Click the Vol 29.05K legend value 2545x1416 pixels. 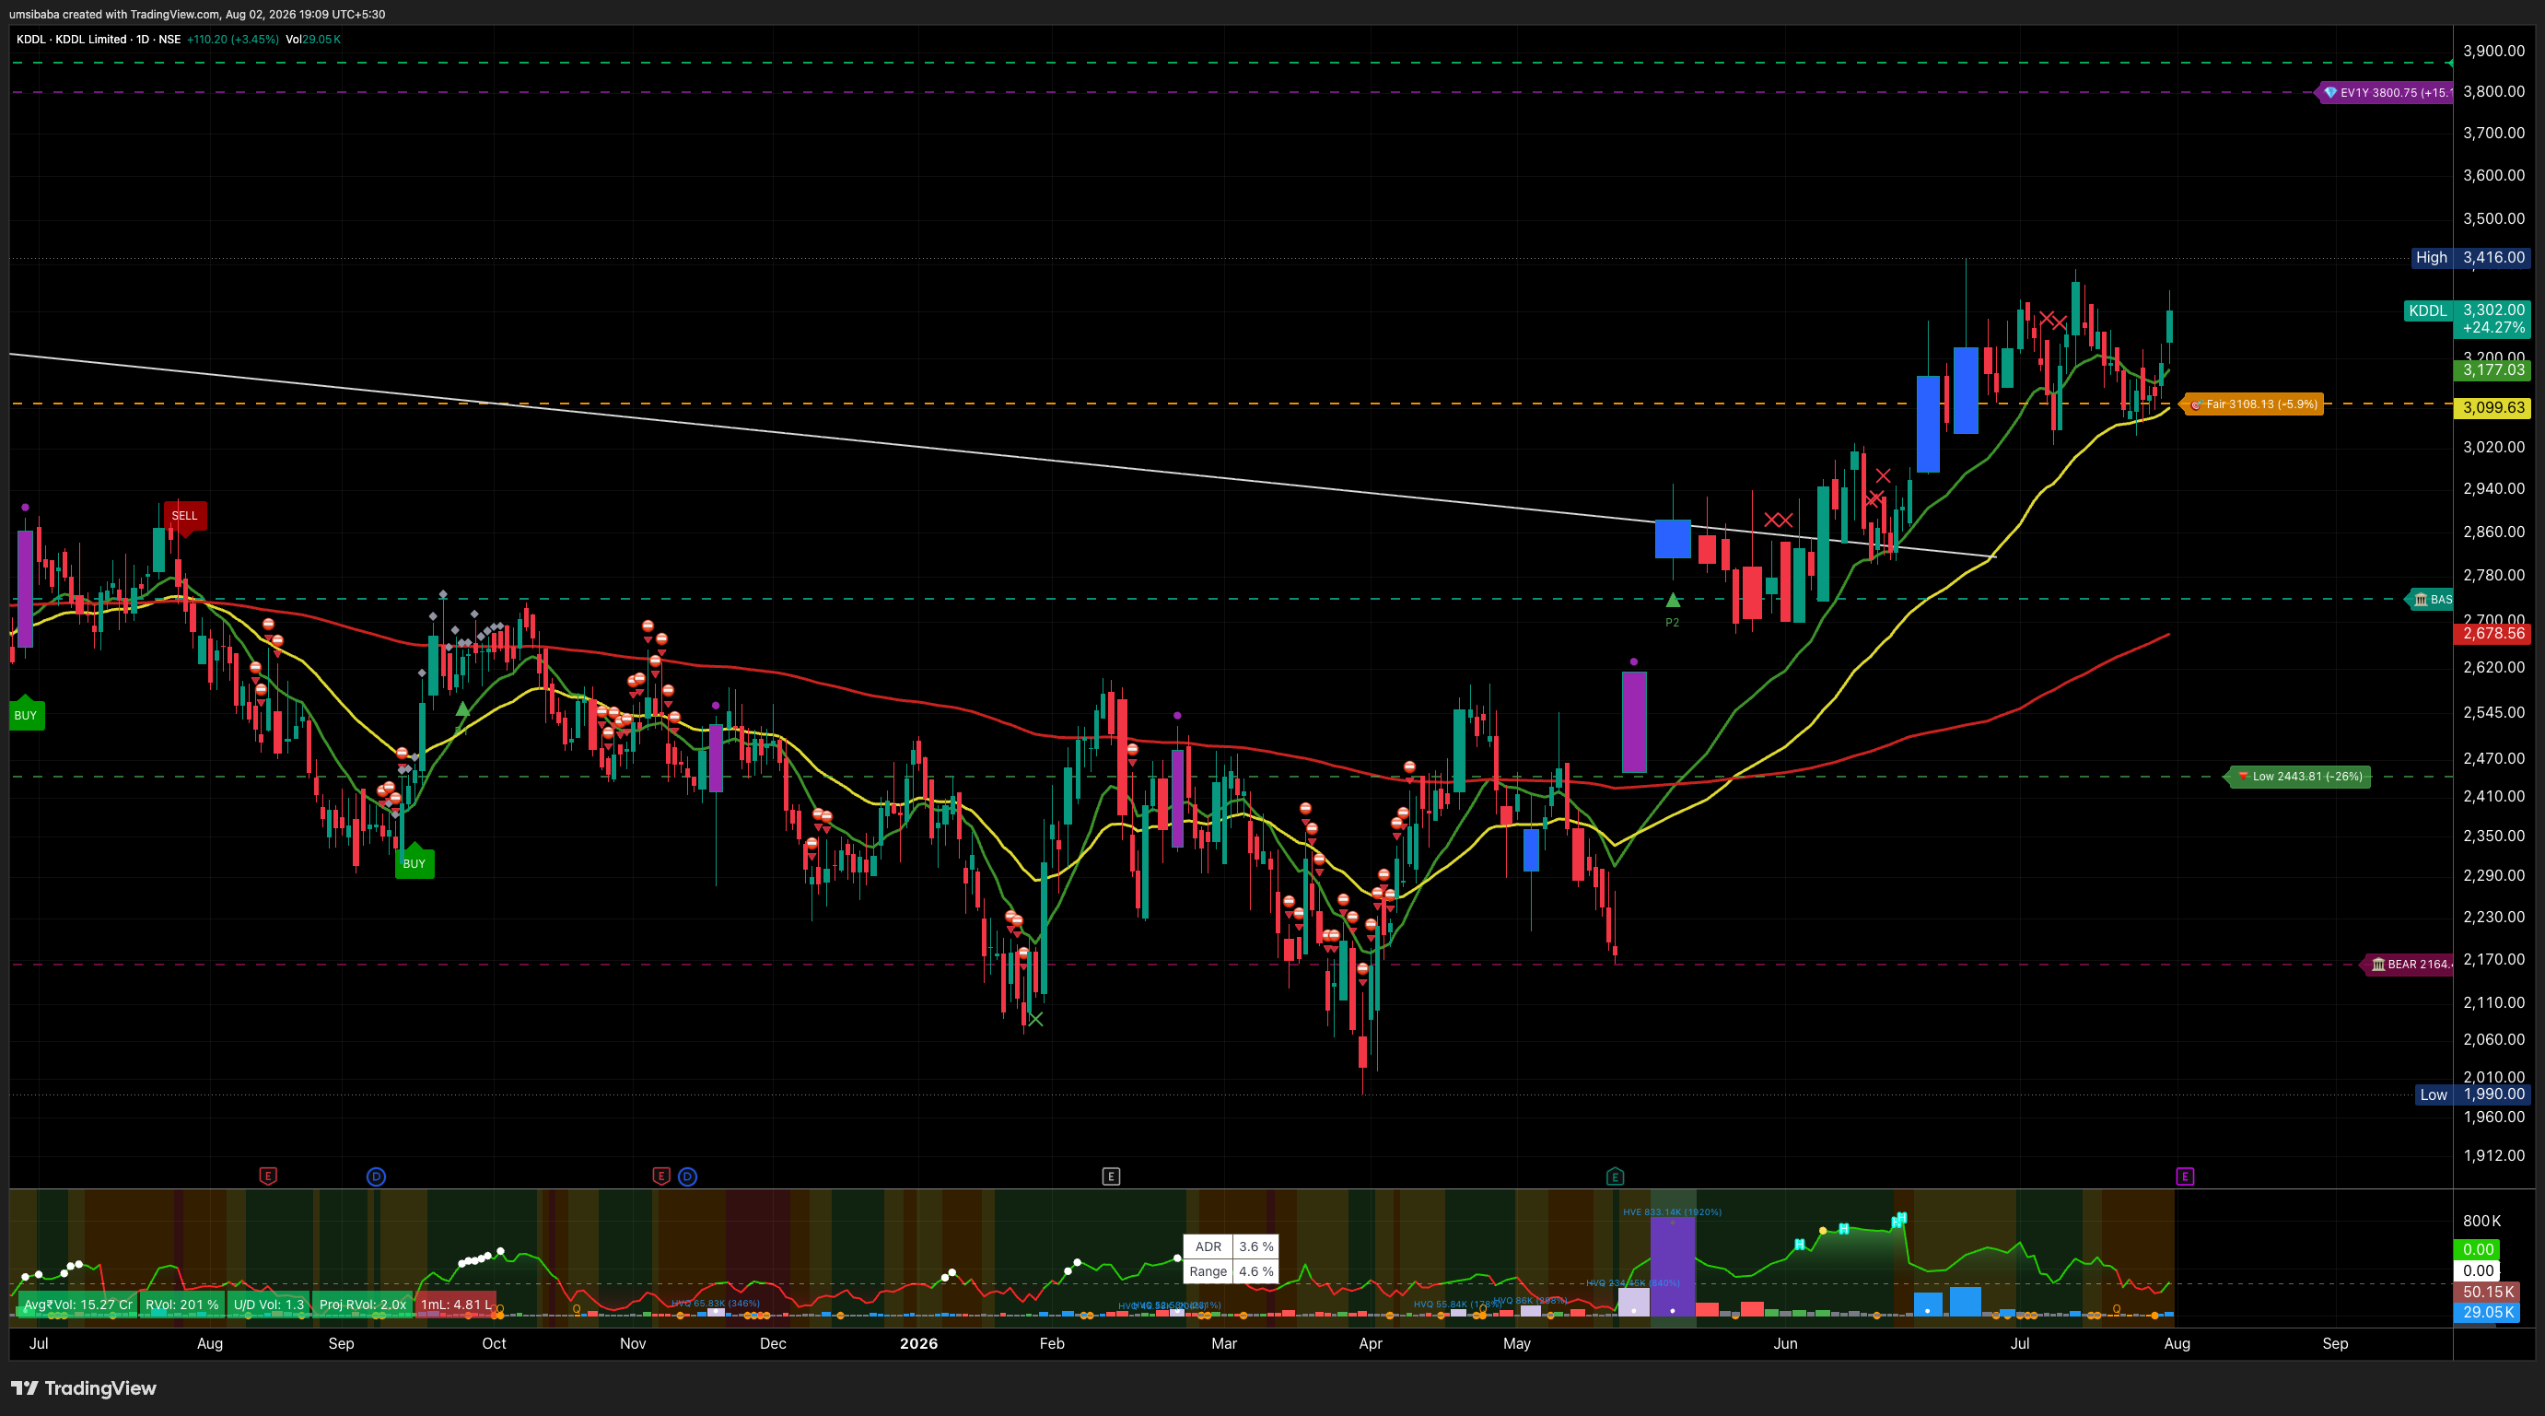click(313, 40)
